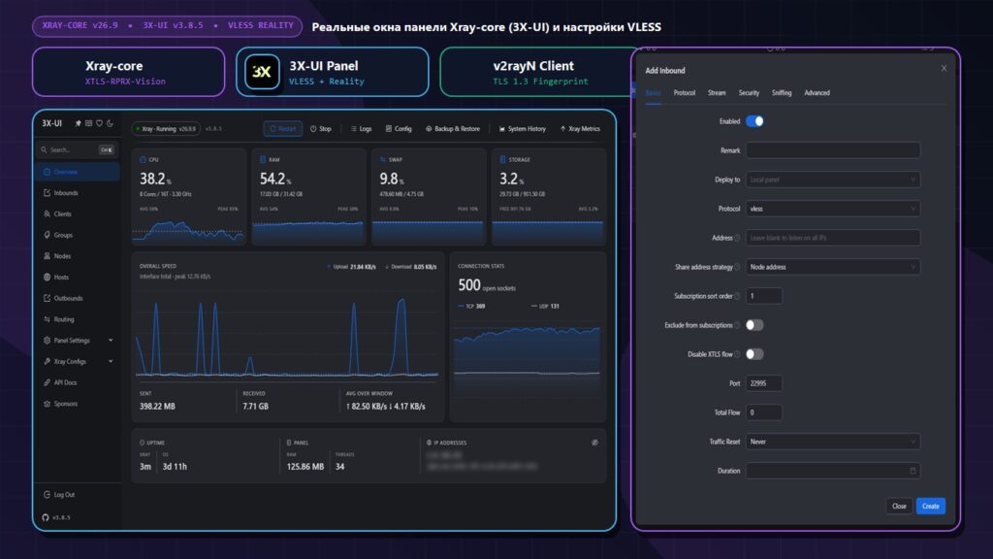Click the heart icon in sidebar header

[x=100, y=123]
